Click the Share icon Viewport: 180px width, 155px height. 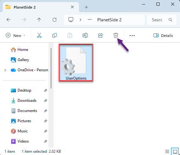101,35
